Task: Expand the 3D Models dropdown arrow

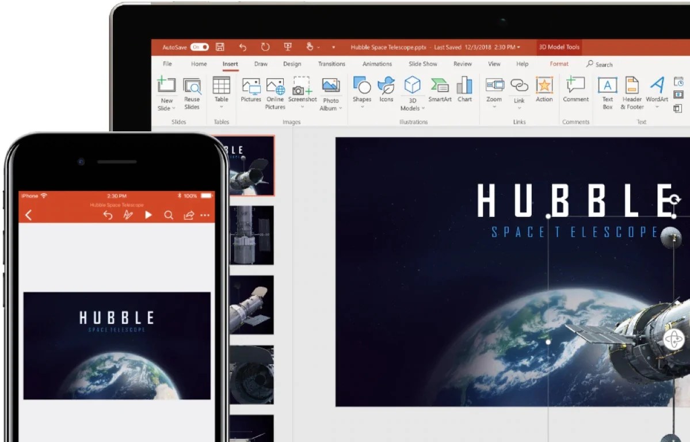Action: [424, 108]
